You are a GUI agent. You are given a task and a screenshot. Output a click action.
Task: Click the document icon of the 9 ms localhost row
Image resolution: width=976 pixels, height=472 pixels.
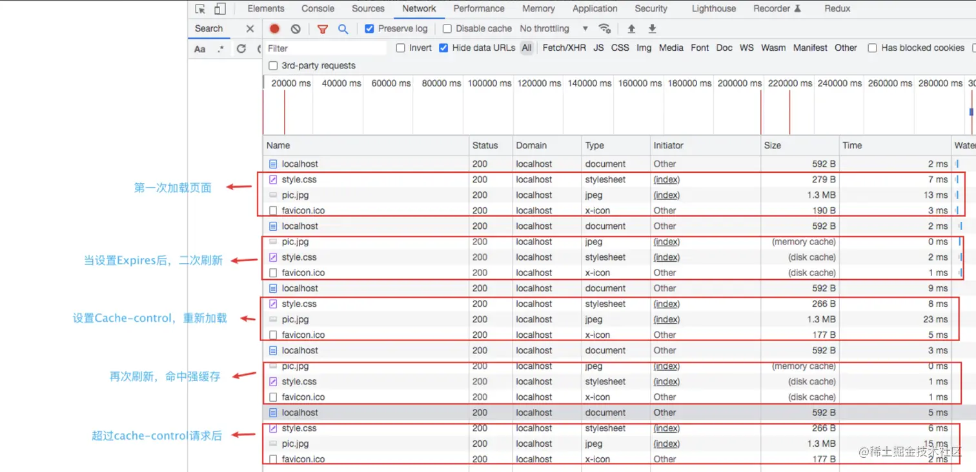click(273, 288)
